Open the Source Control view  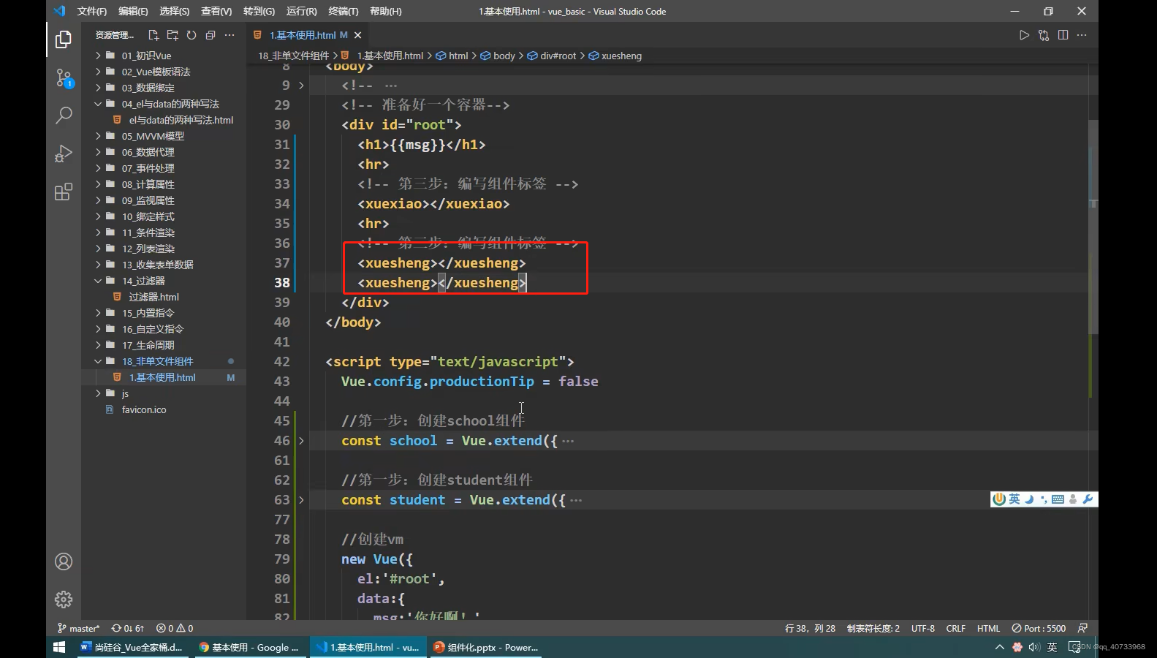pos(64,77)
